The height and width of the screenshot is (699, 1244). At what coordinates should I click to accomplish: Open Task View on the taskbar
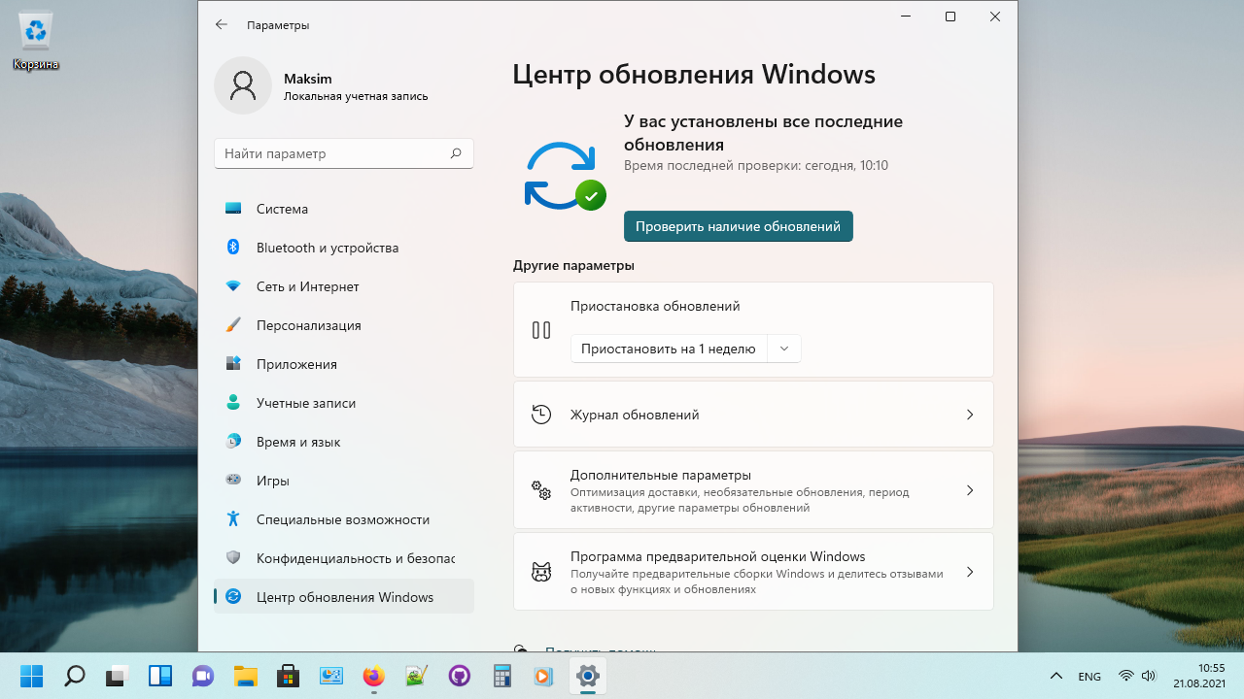tap(117, 676)
